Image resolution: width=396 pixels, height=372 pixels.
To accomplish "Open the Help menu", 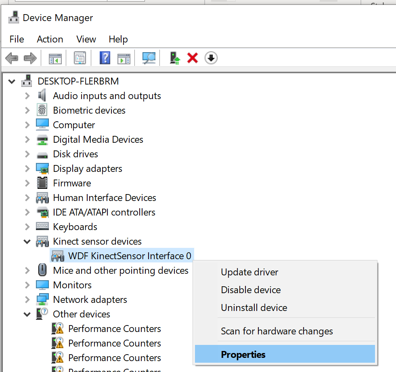I will (x=118, y=39).
